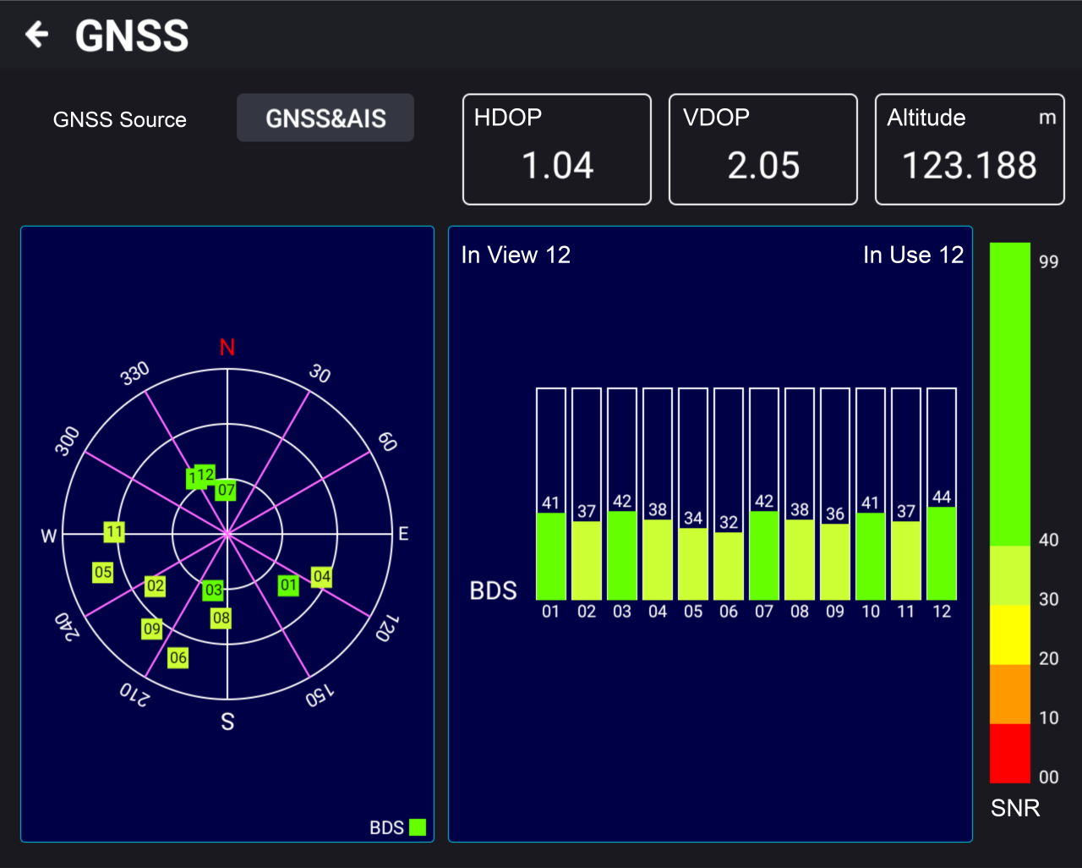Screen dimensions: 1082x868
Task: Tap the SNR bar for satellite 05
Action: [x=693, y=494]
